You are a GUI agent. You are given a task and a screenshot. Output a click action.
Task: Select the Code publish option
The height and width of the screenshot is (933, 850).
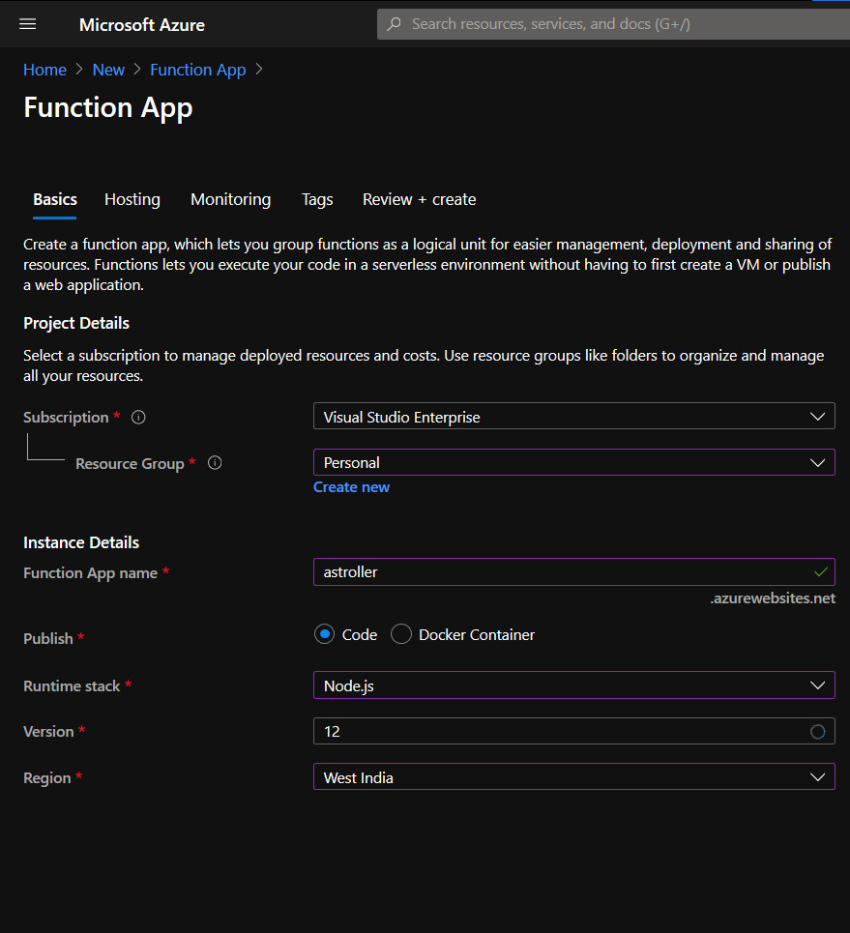pyautogui.click(x=324, y=633)
